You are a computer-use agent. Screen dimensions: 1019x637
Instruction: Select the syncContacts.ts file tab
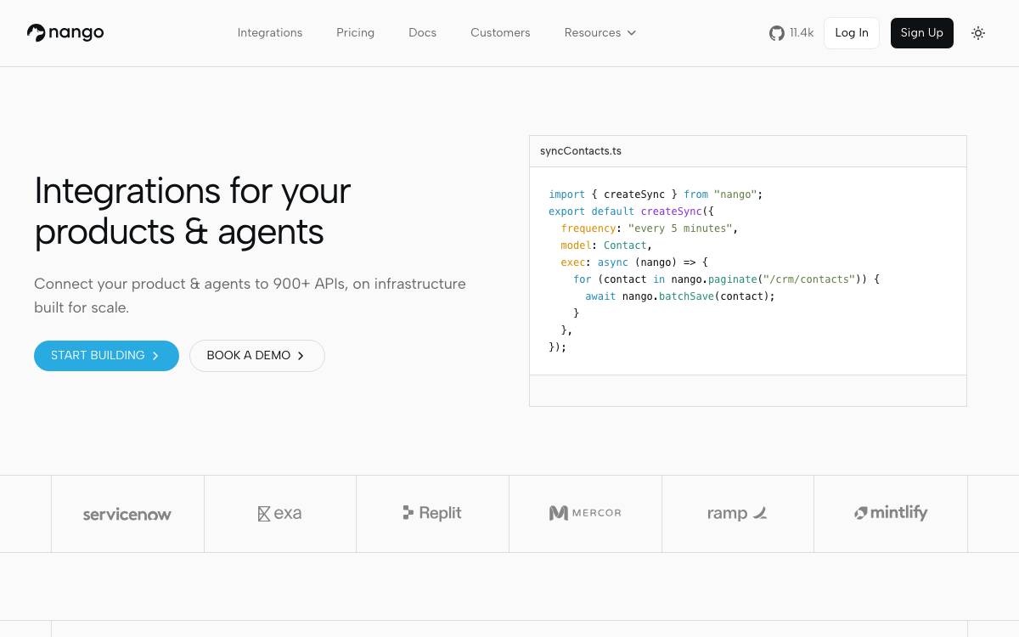pos(581,151)
